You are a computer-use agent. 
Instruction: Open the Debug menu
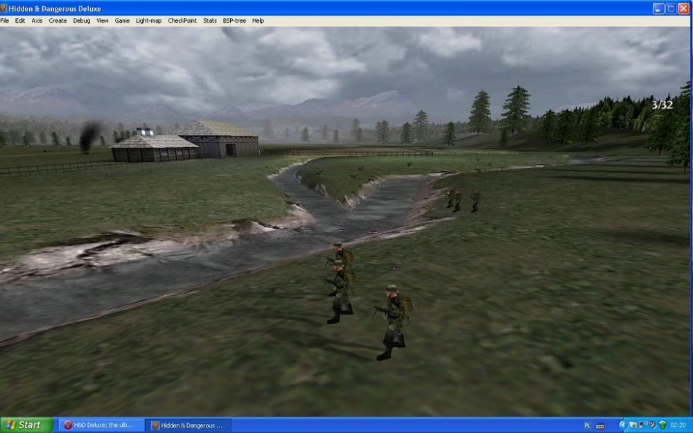[x=82, y=21]
